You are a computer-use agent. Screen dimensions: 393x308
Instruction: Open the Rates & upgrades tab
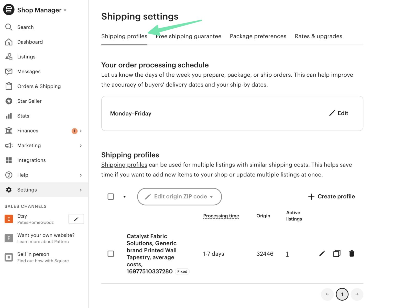pyautogui.click(x=318, y=36)
